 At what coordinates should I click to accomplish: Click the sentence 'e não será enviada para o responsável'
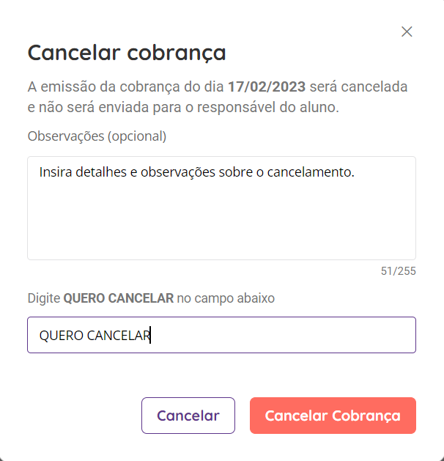pyautogui.click(x=152, y=107)
